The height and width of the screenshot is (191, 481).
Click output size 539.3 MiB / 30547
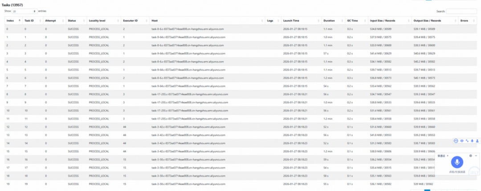click(424, 94)
